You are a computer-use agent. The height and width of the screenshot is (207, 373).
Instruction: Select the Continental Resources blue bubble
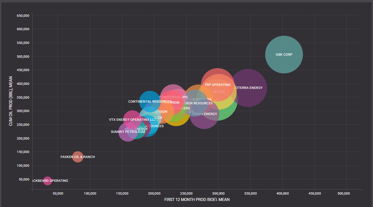[150, 101]
